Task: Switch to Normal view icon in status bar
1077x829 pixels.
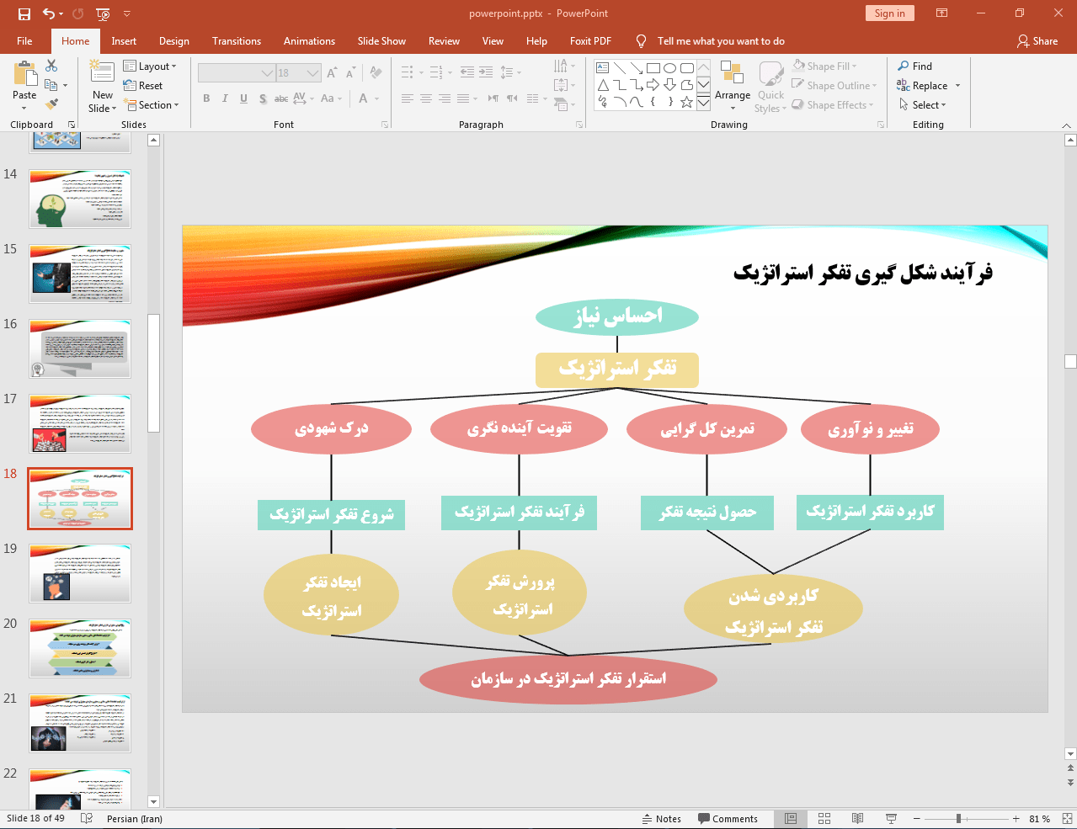Action: click(791, 818)
